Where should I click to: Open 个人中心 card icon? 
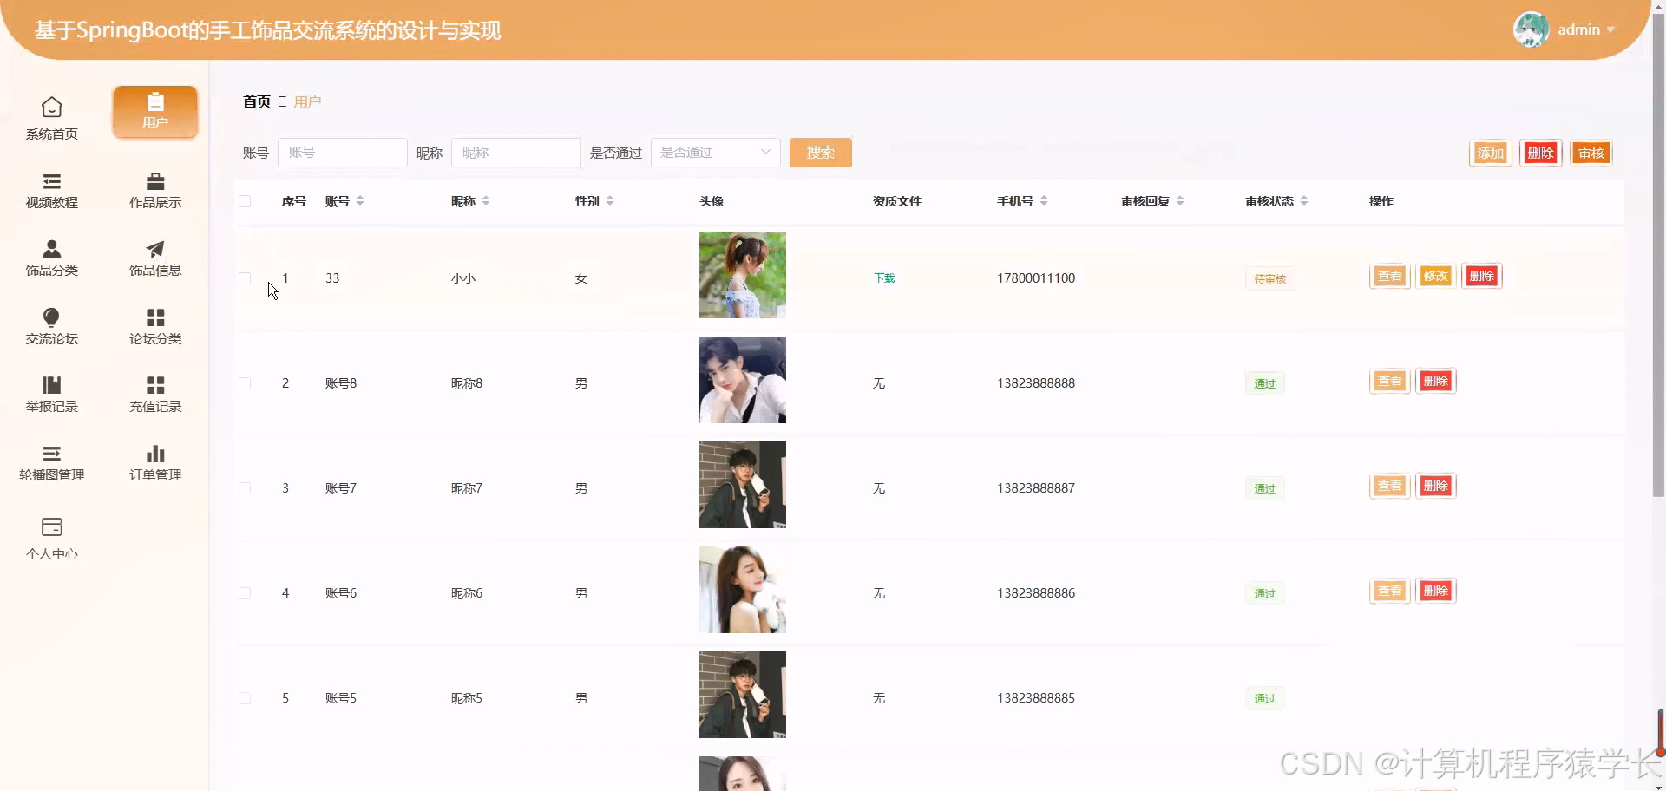52,526
